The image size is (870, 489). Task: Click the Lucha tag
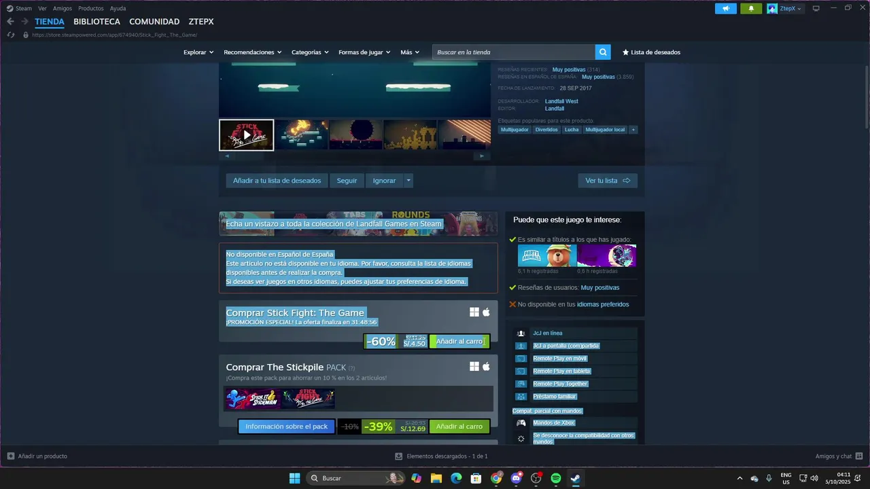pyautogui.click(x=572, y=130)
